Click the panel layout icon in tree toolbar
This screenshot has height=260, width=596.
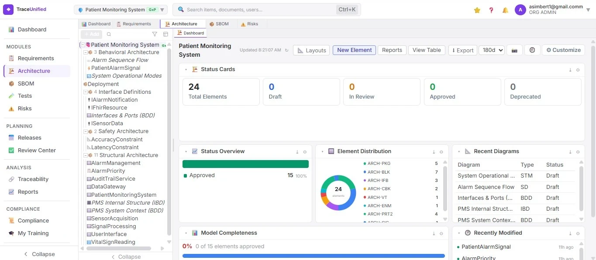tap(165, 34)
